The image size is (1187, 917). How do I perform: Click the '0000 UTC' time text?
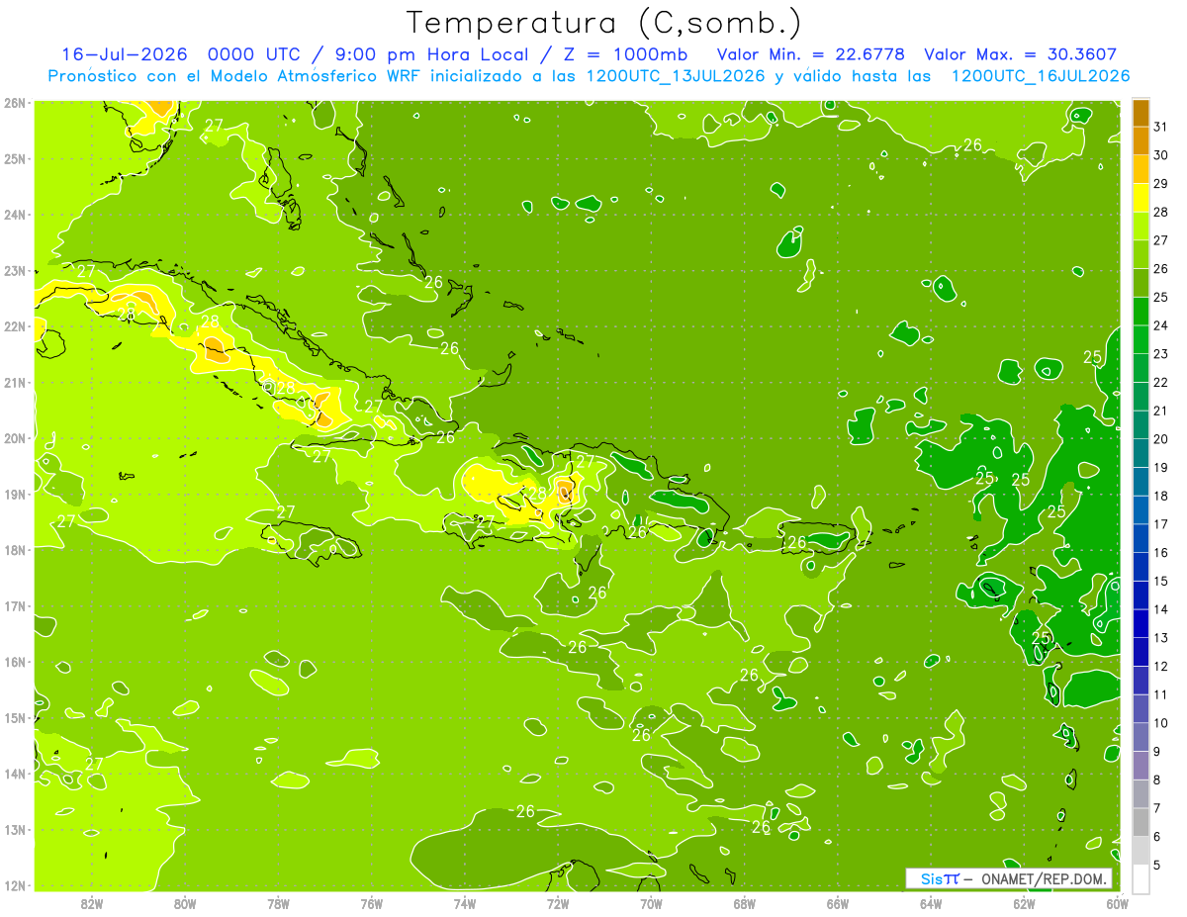256,53
